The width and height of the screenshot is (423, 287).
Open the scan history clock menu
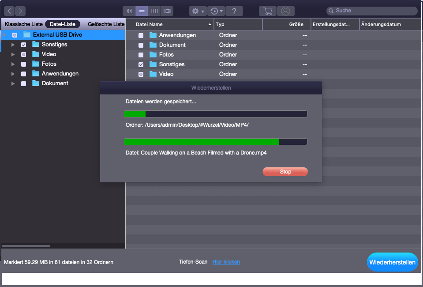coord(216,11)
